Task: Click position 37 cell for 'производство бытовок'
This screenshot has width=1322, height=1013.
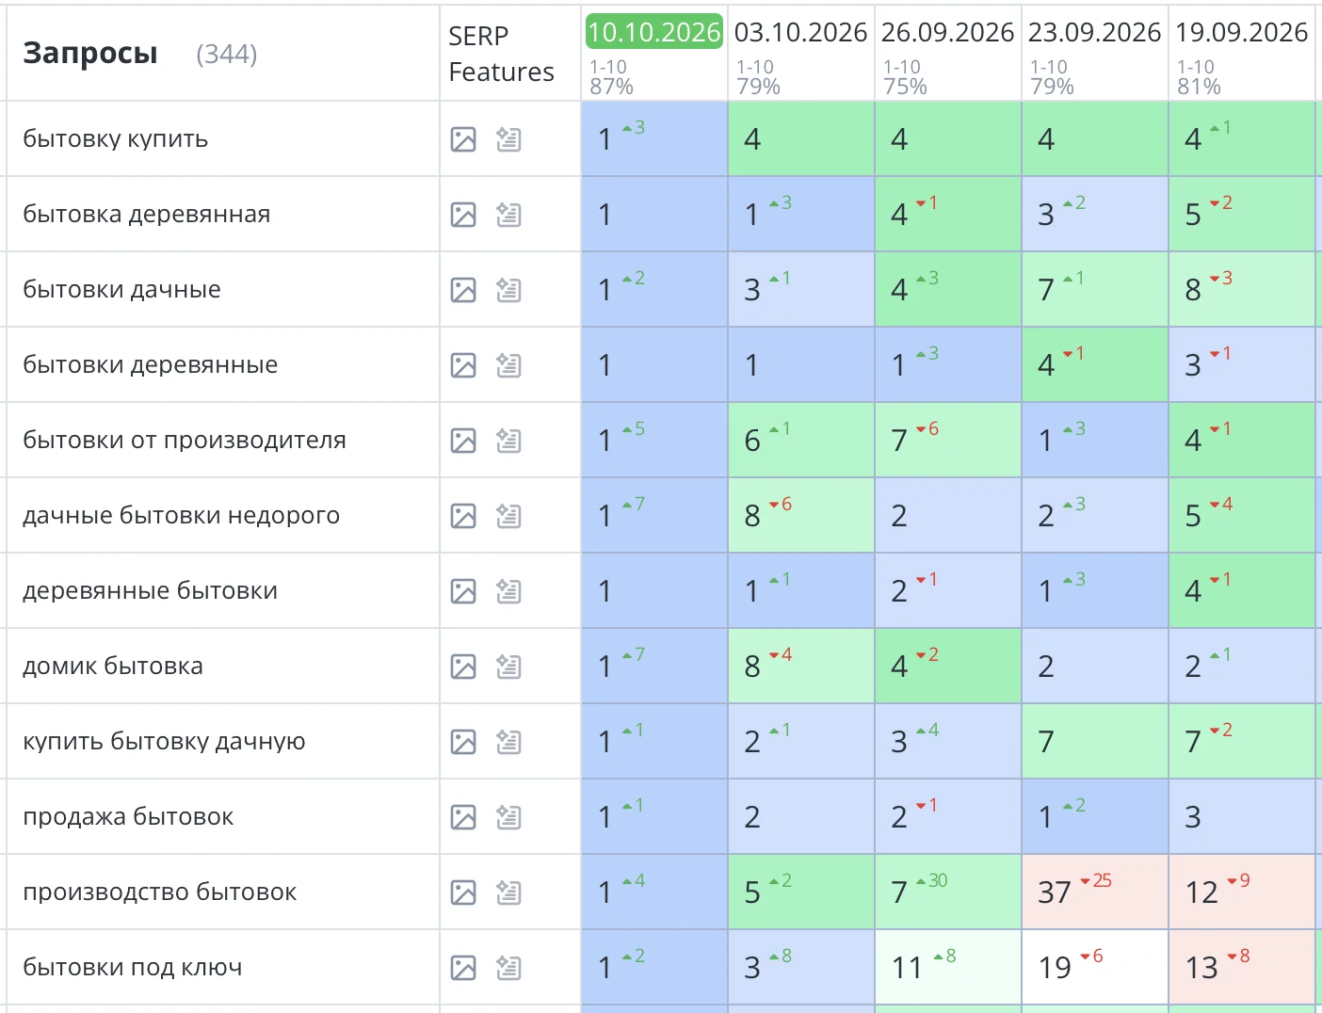Action: tap(1095, 892)
